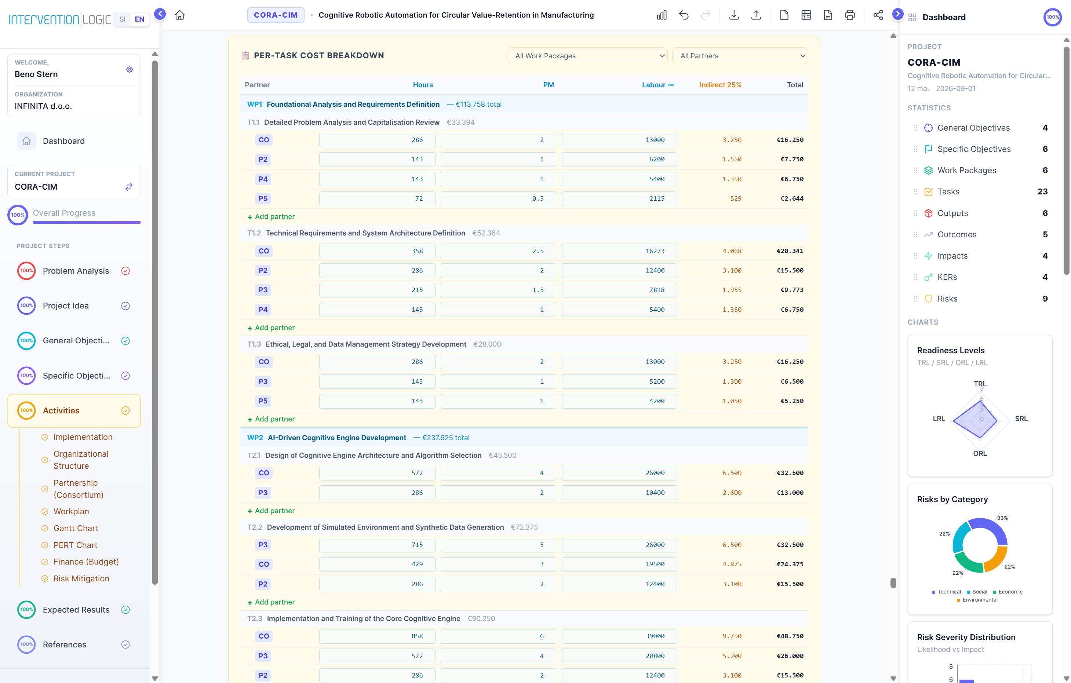Redo the last undone change
The image size is (1071, 683).
(706, 15)
